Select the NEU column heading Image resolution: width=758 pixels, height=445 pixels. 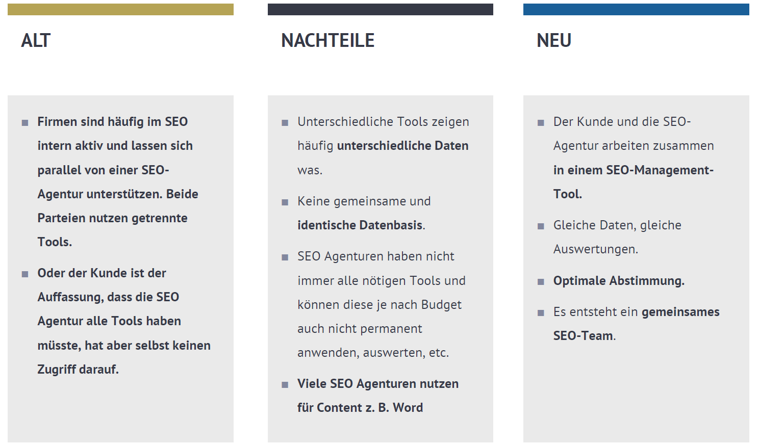tap(554, 40)
